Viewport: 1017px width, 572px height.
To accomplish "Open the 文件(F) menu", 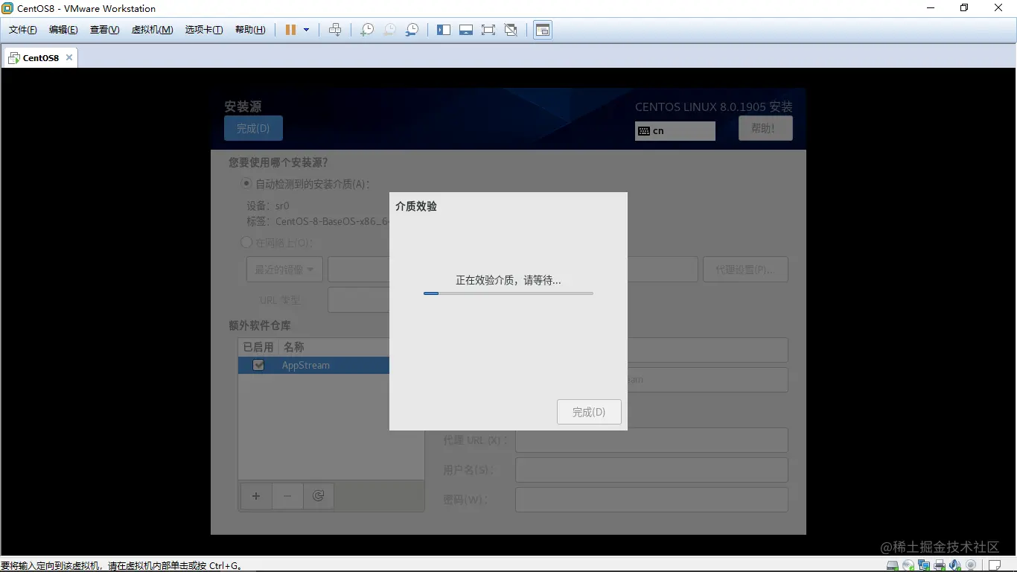I will [23, 30].
